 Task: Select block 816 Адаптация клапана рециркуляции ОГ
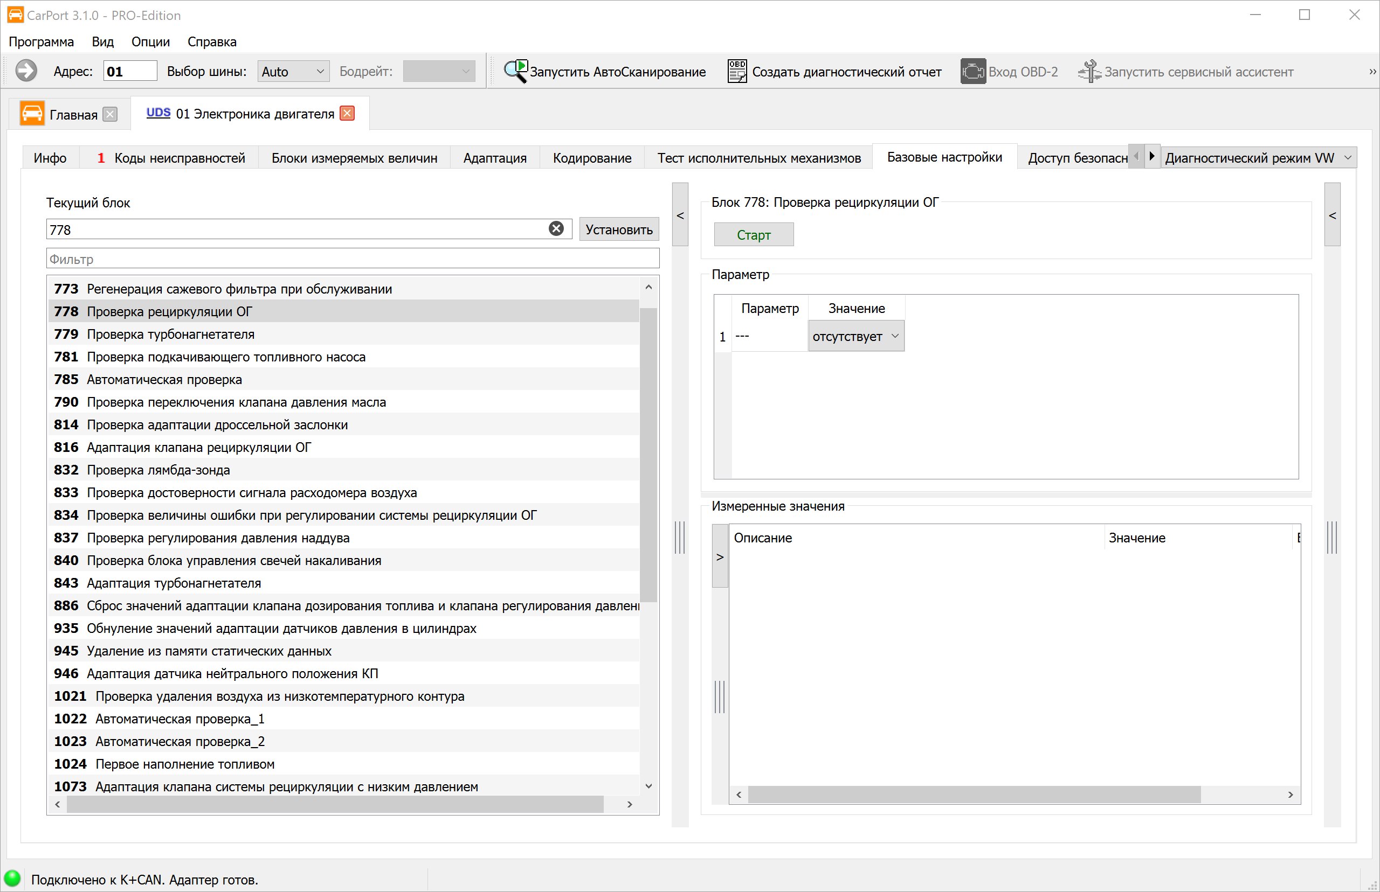pos(343,447)
